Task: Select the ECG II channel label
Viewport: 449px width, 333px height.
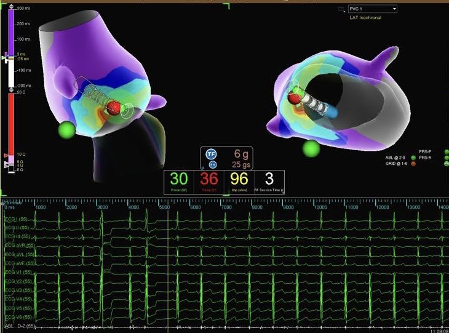Action: [x=17, y=228]
